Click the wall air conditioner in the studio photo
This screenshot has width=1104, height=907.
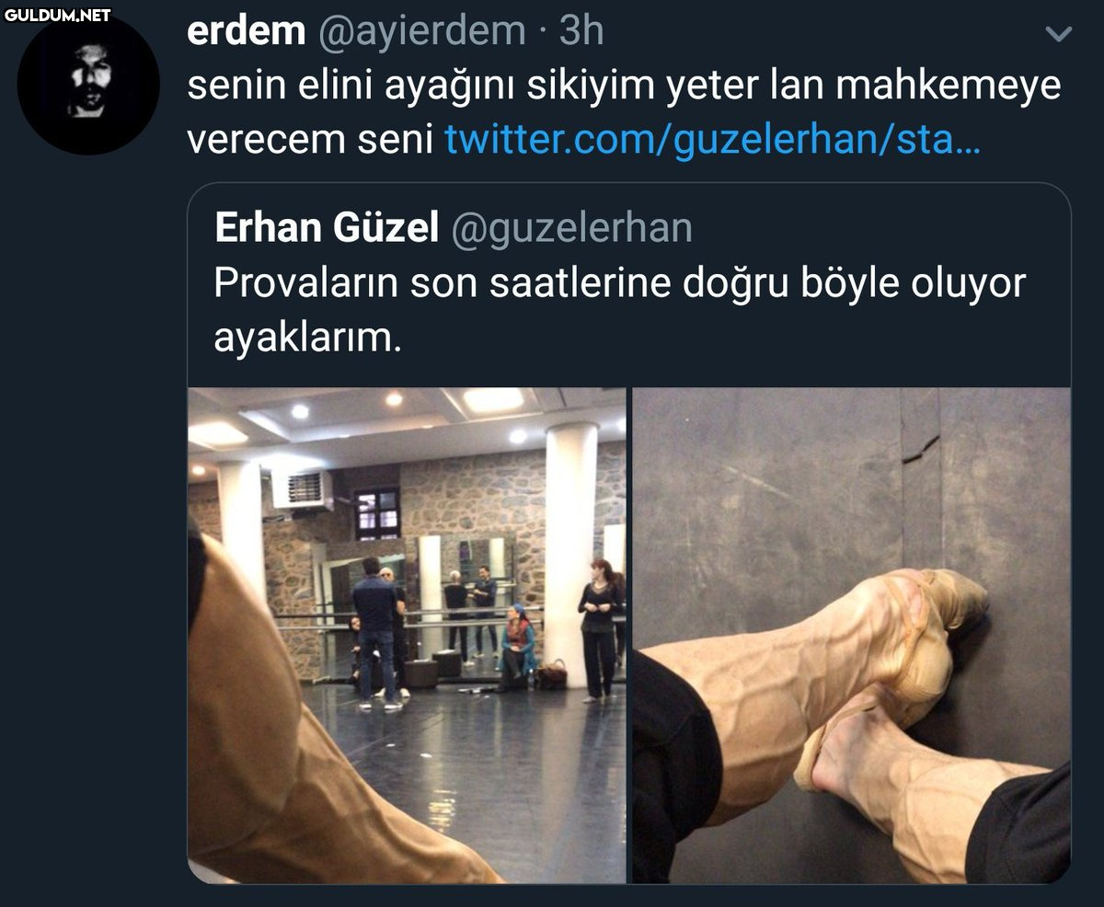coord(302,489)
